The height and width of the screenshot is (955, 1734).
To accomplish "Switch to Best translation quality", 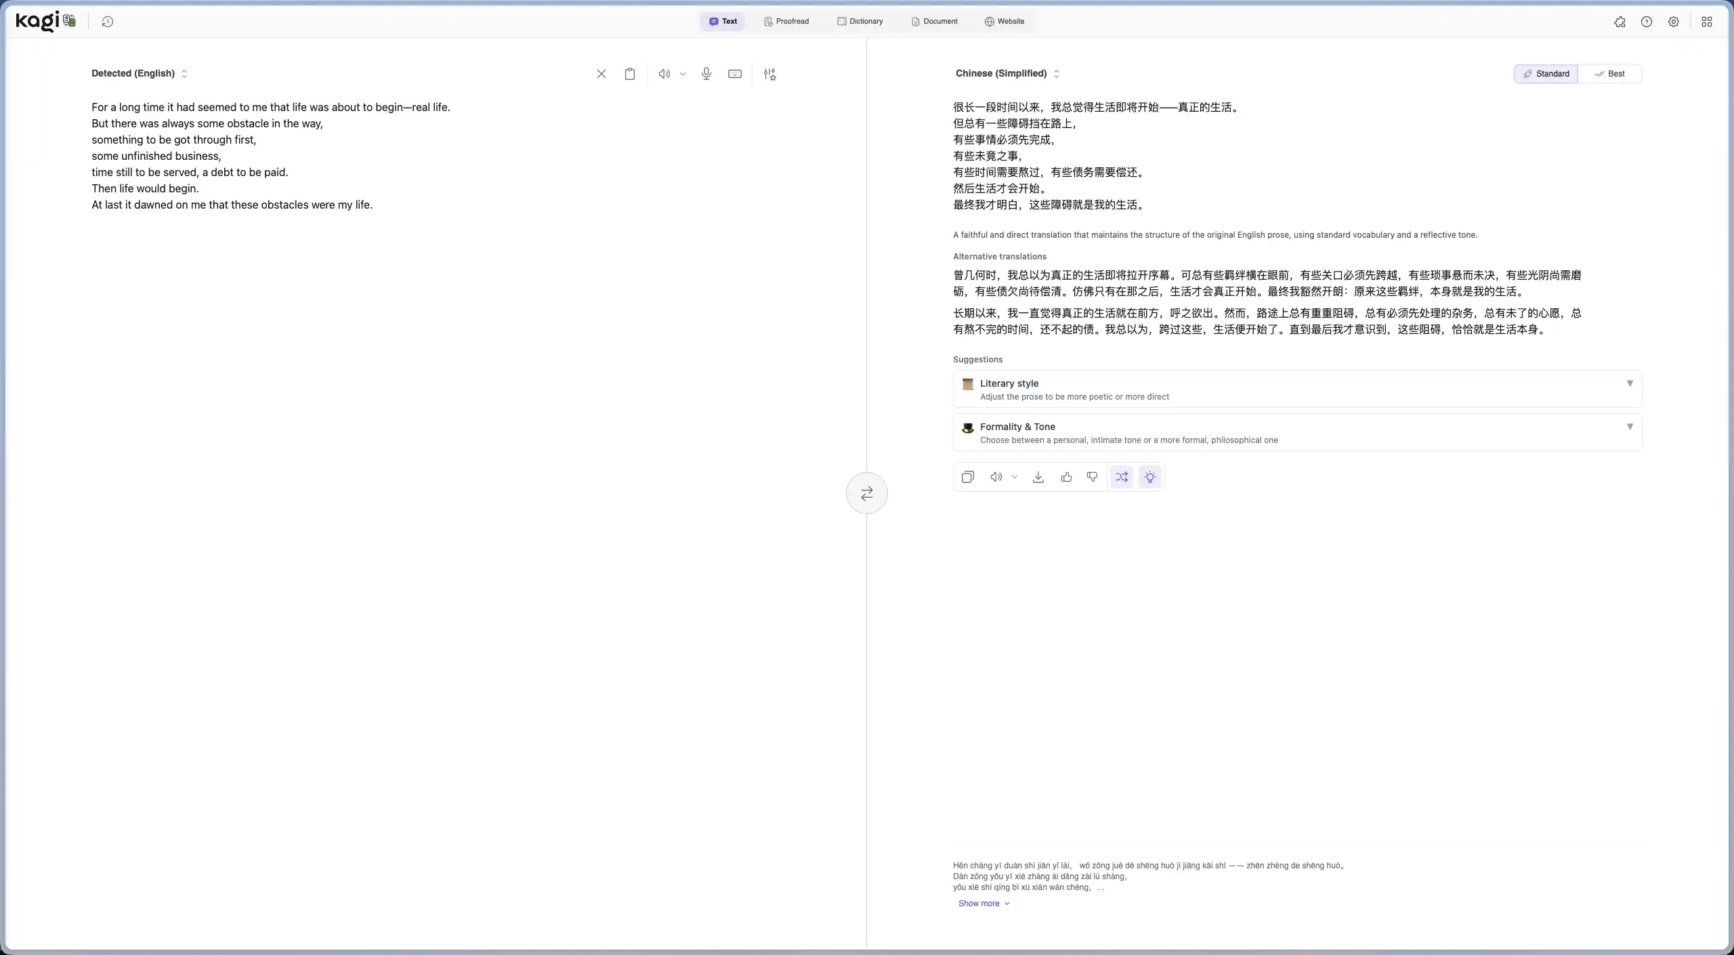I will point(1609,74).
